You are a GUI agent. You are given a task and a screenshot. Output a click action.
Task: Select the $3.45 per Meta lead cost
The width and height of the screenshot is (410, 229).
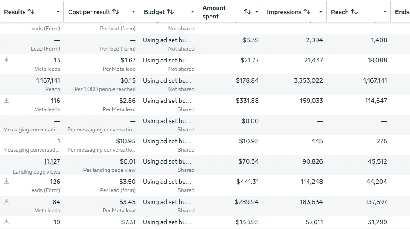127,202
